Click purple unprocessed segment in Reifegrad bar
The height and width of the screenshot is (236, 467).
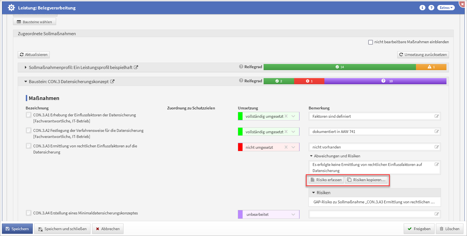385,81
